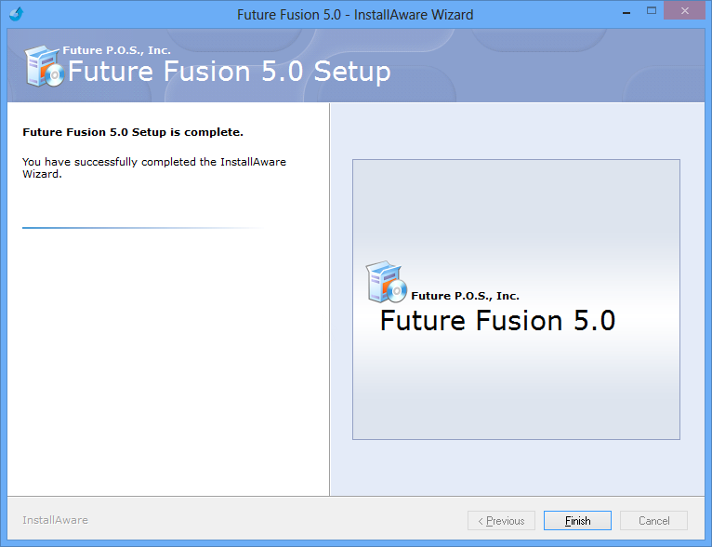This screenshot has width=712, height=547.
Task: Click the 'Future Fusion 5.0' splash title
Action: (497, 321)
